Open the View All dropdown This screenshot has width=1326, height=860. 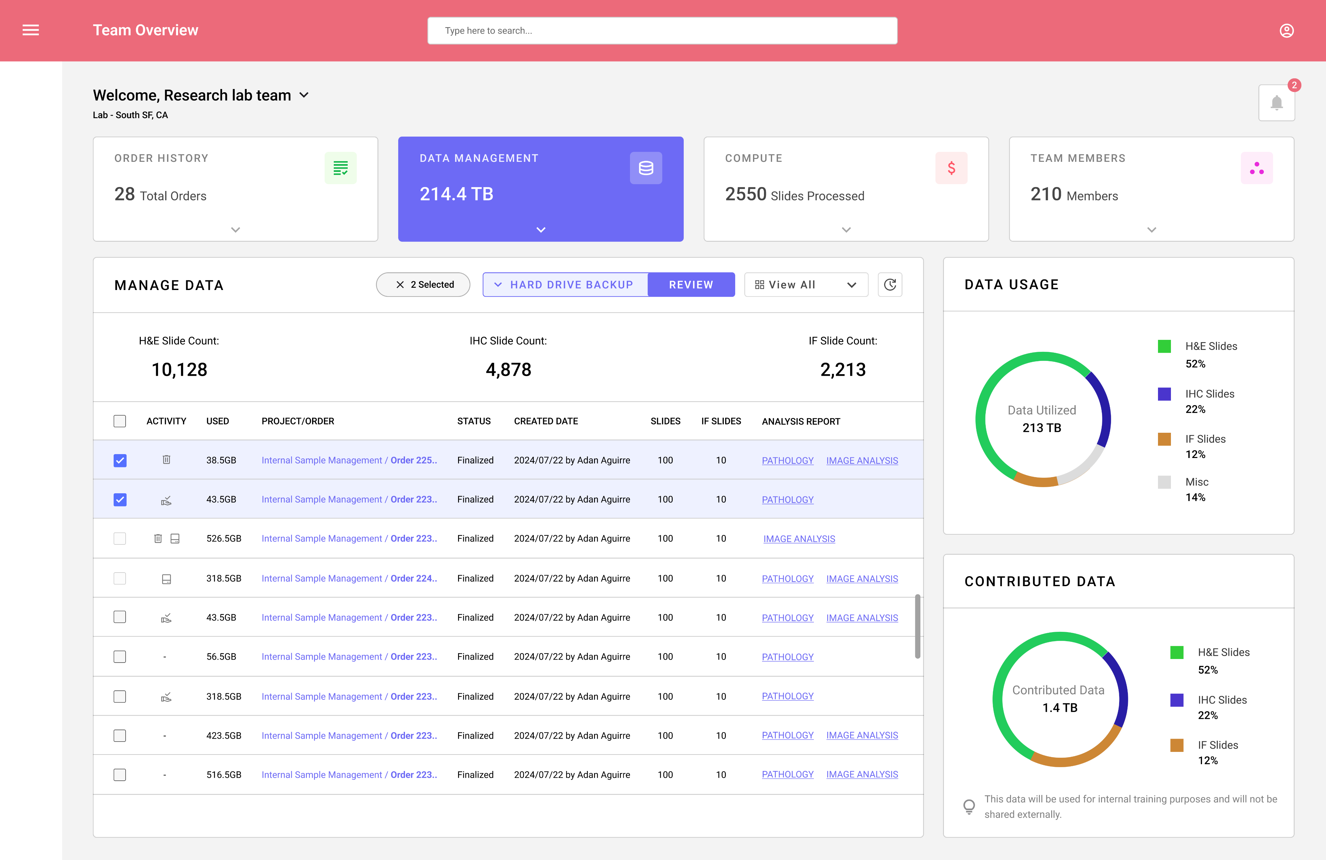(806, 285)
